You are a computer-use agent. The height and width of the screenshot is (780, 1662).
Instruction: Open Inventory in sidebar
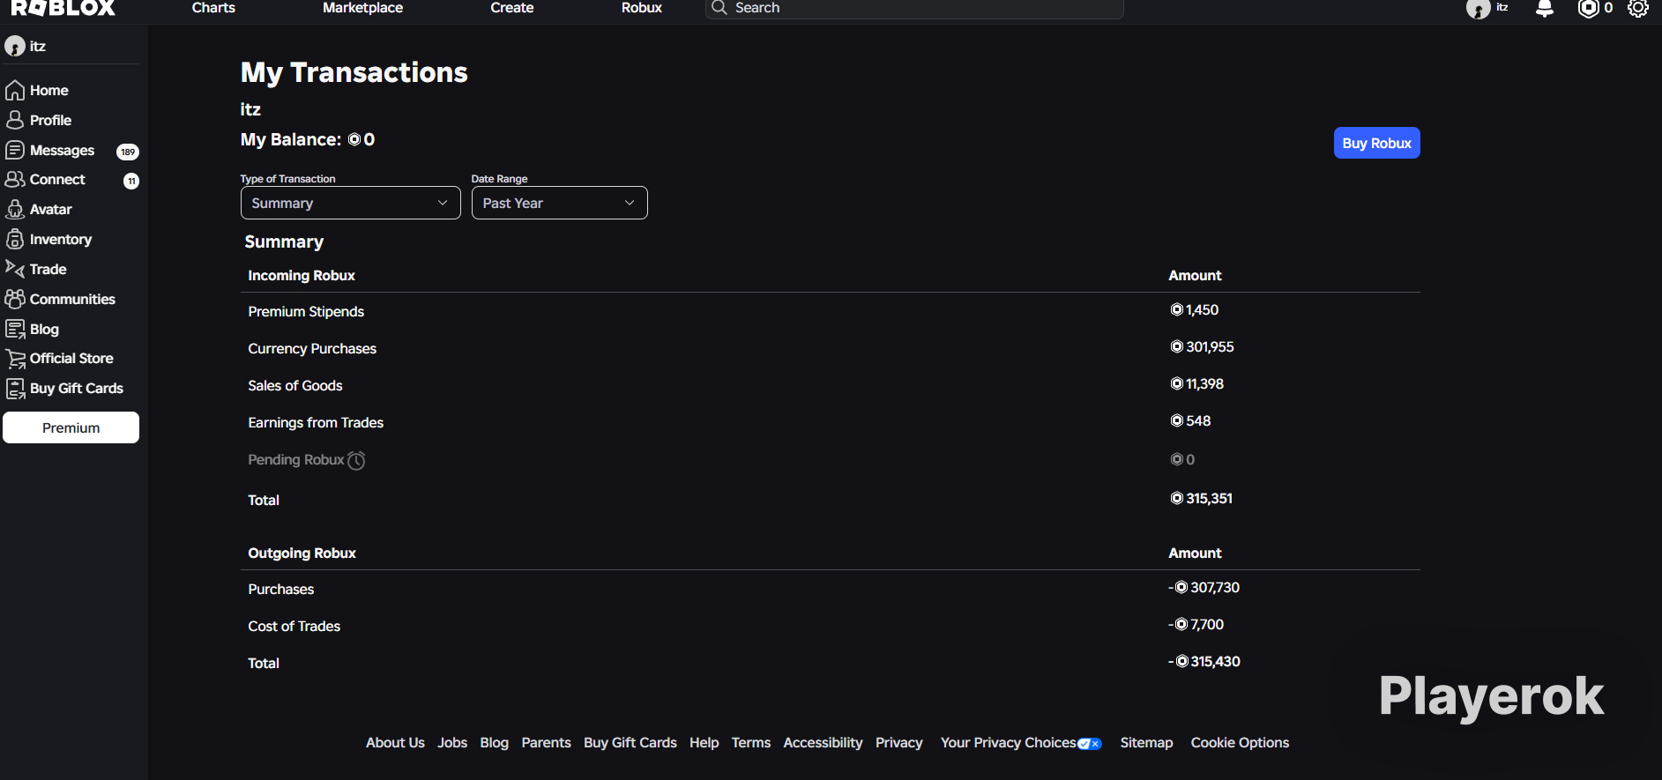tap(61, 239)
